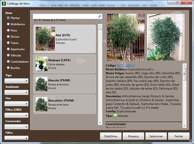Open the Filtro (LND) dropdown
Screen dimensions: 194x144
click(x=16, y=115)
